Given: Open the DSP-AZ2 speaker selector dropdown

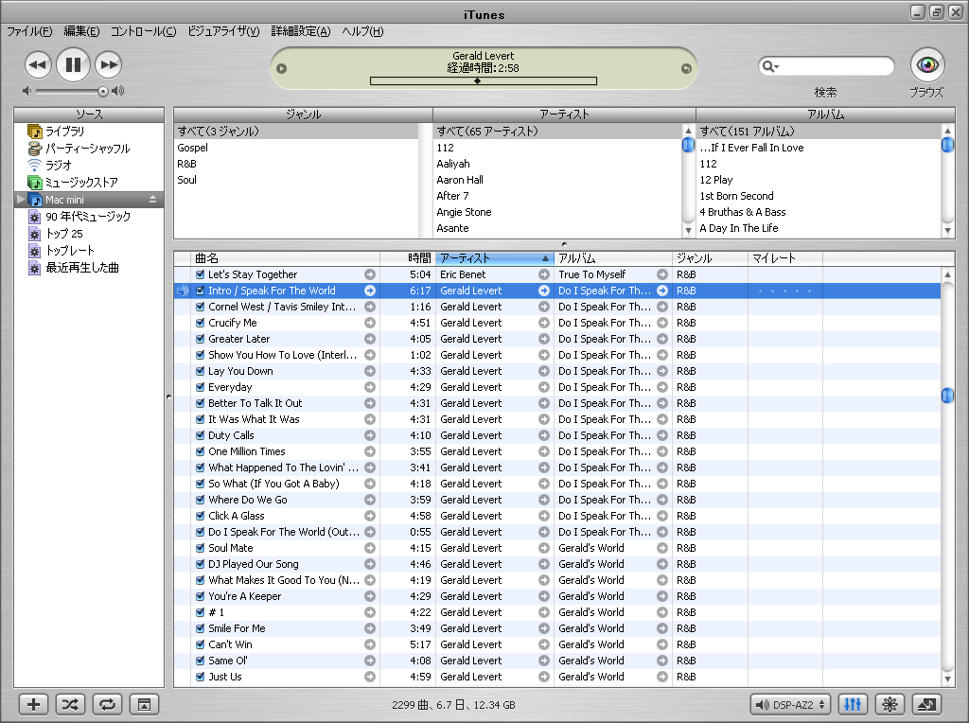Looking at the screenshot, I should point(790,704).
